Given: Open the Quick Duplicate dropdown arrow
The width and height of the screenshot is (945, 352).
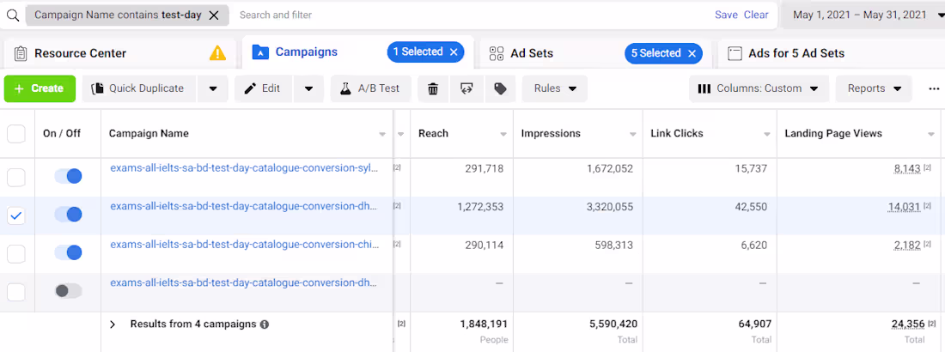Looking at the screenshot, I should 213,88.
